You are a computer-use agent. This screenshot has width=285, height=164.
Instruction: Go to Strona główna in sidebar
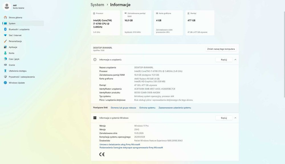point(23,17)
